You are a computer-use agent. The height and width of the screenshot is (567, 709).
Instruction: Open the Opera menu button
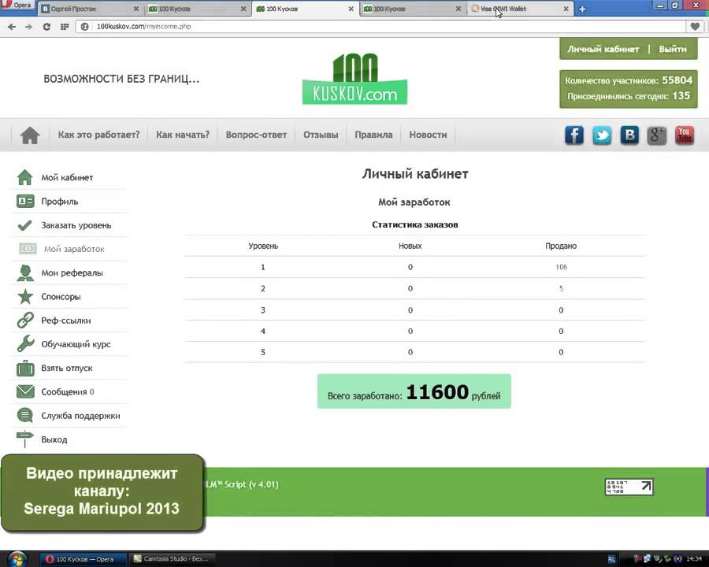click(17, 5)
